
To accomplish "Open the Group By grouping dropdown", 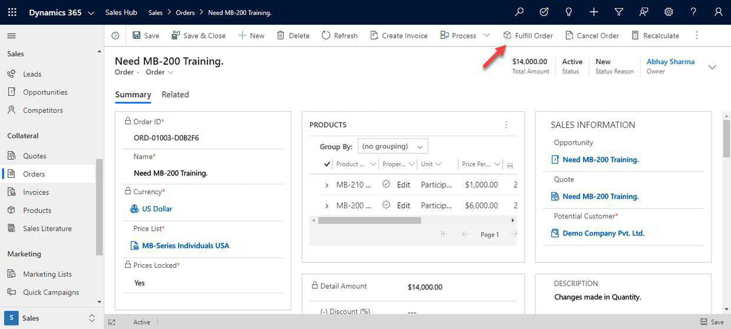I will 393,147.
